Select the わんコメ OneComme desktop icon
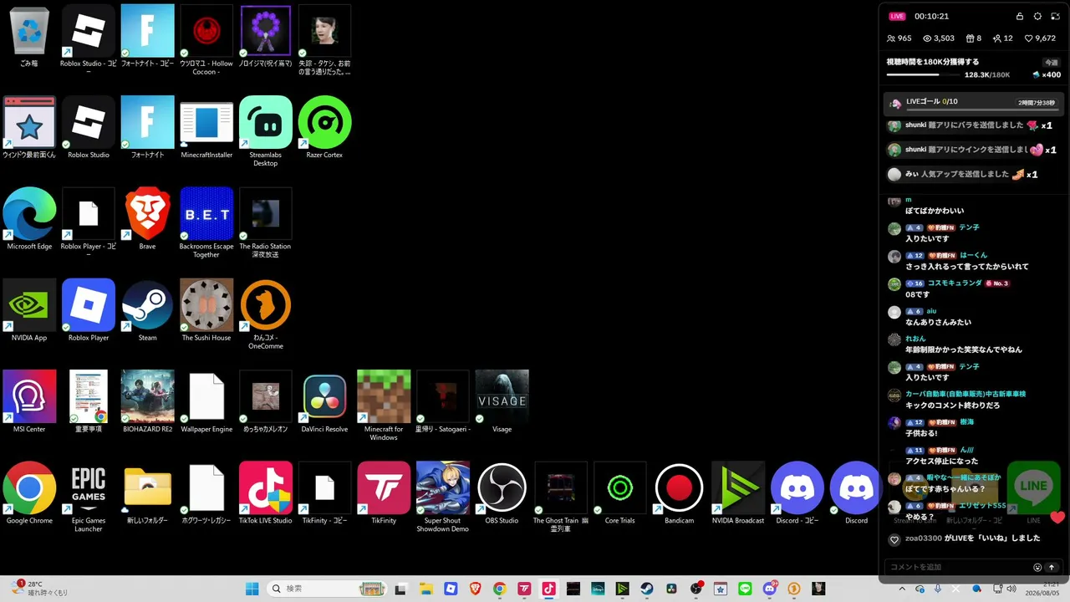This screenshot has width=1070, height=602. coord(266,314)
